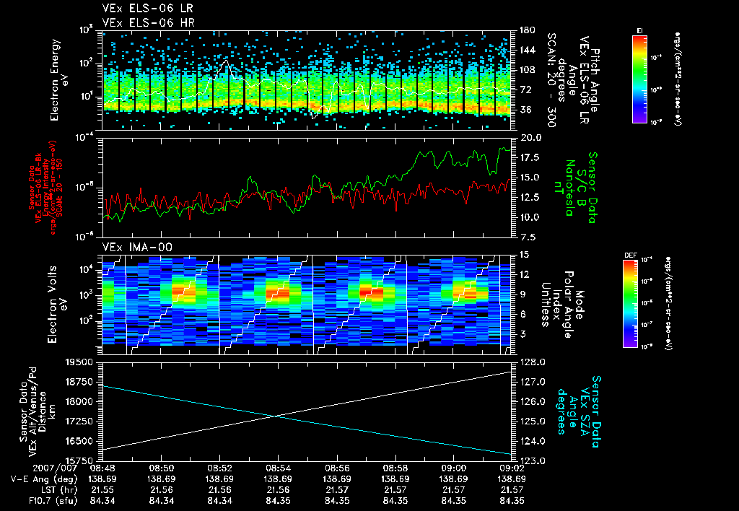The height and width of the screenshot is (511, 739).
Task: Click the 2007/007 date label
Action: [55, 468]
